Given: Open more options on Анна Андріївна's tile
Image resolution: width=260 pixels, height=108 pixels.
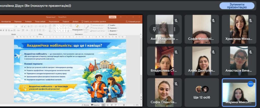Looking at the screenshot, I should (x=175, y=29).
